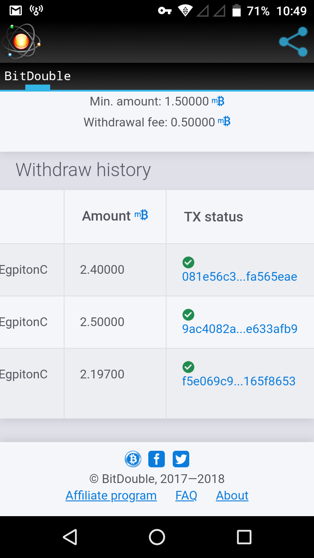Open transaction 081e56c3...fa565eae link
This screenshot has height=558, width=314.
point(239,276)
